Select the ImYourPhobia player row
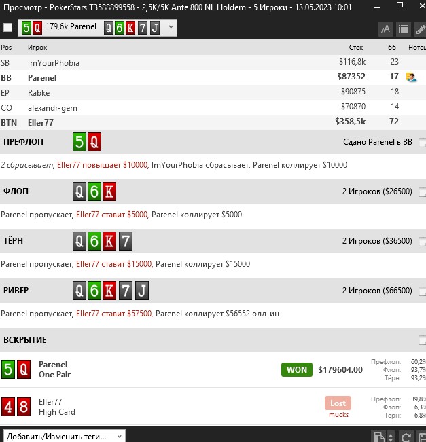426x442 pixels. click(213, 62)
